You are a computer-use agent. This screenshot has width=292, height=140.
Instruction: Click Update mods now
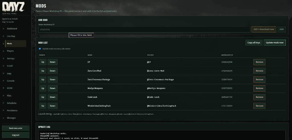coord(275,43)
